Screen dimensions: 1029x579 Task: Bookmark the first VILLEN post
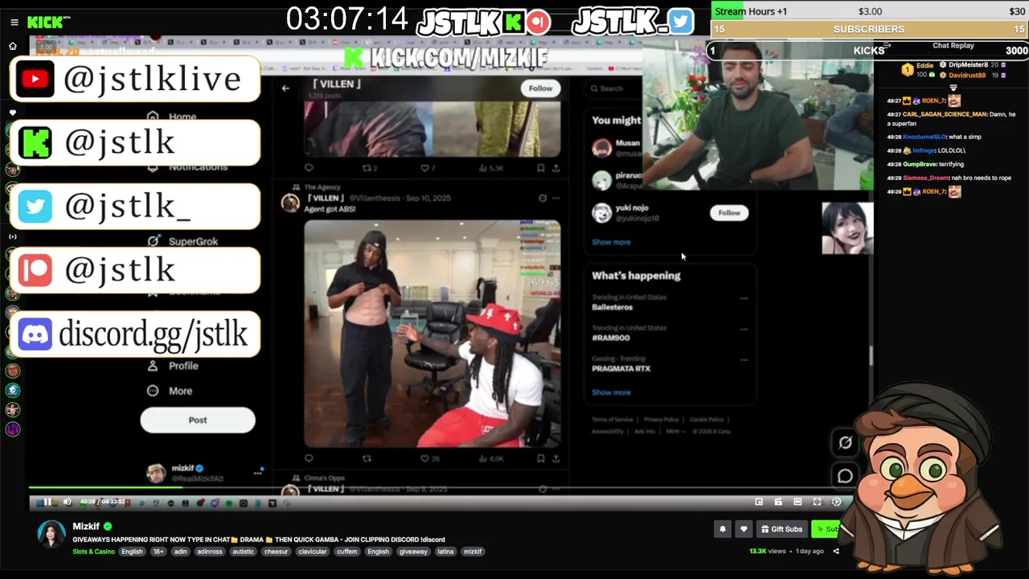pos(541,168)
